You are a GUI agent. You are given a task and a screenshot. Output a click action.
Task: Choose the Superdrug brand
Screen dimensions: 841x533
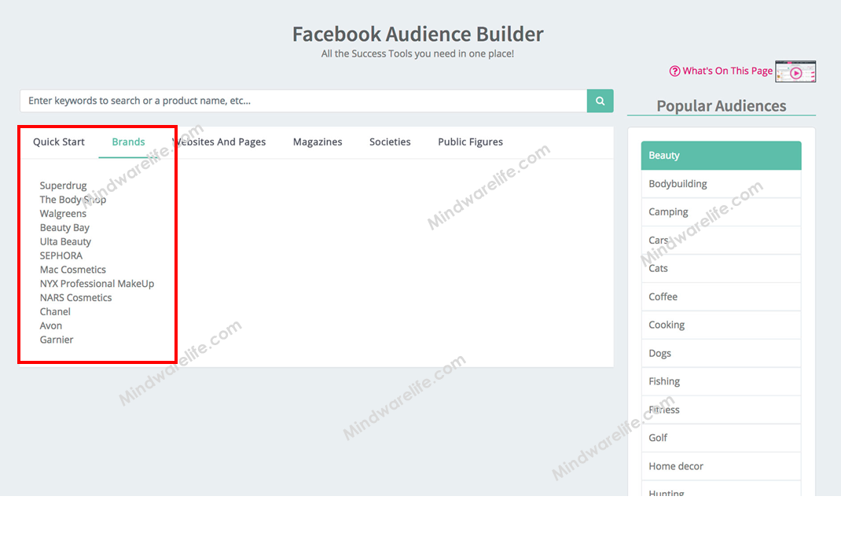click(x=64, y=186)
